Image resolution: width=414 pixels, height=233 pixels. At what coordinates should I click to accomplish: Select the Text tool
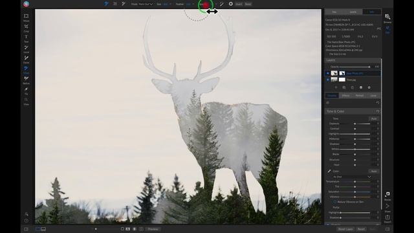click(26, 39)
